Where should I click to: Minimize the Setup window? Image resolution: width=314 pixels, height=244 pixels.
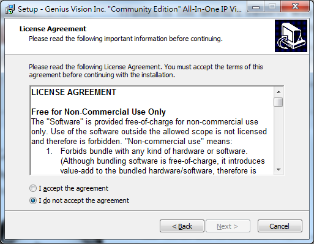point(256,7)
